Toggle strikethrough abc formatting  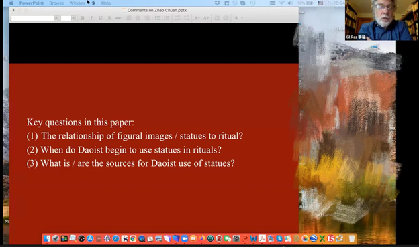tap(118, 18)
